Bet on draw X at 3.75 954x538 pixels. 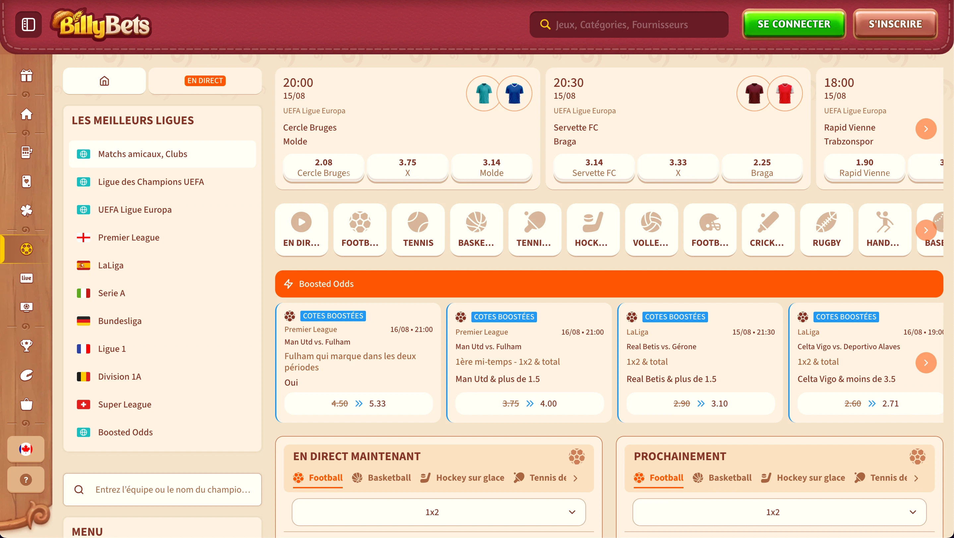click(x=407, y=168)
